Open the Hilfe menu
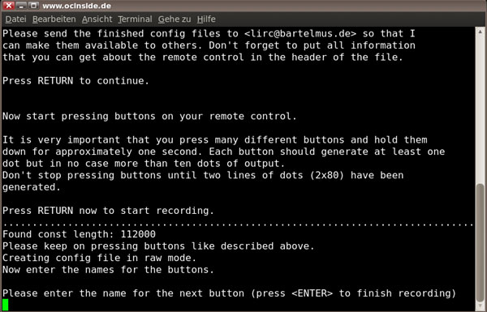487x312 pixels. point(206,19)
